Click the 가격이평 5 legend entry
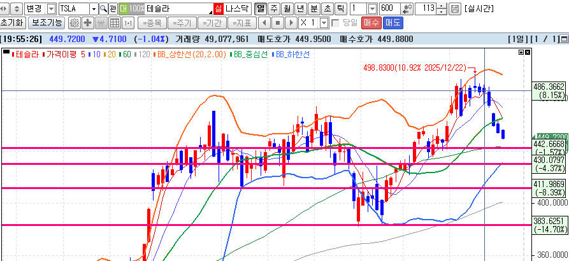The width and height of the screenshot is (569, 261). [64, 55]
